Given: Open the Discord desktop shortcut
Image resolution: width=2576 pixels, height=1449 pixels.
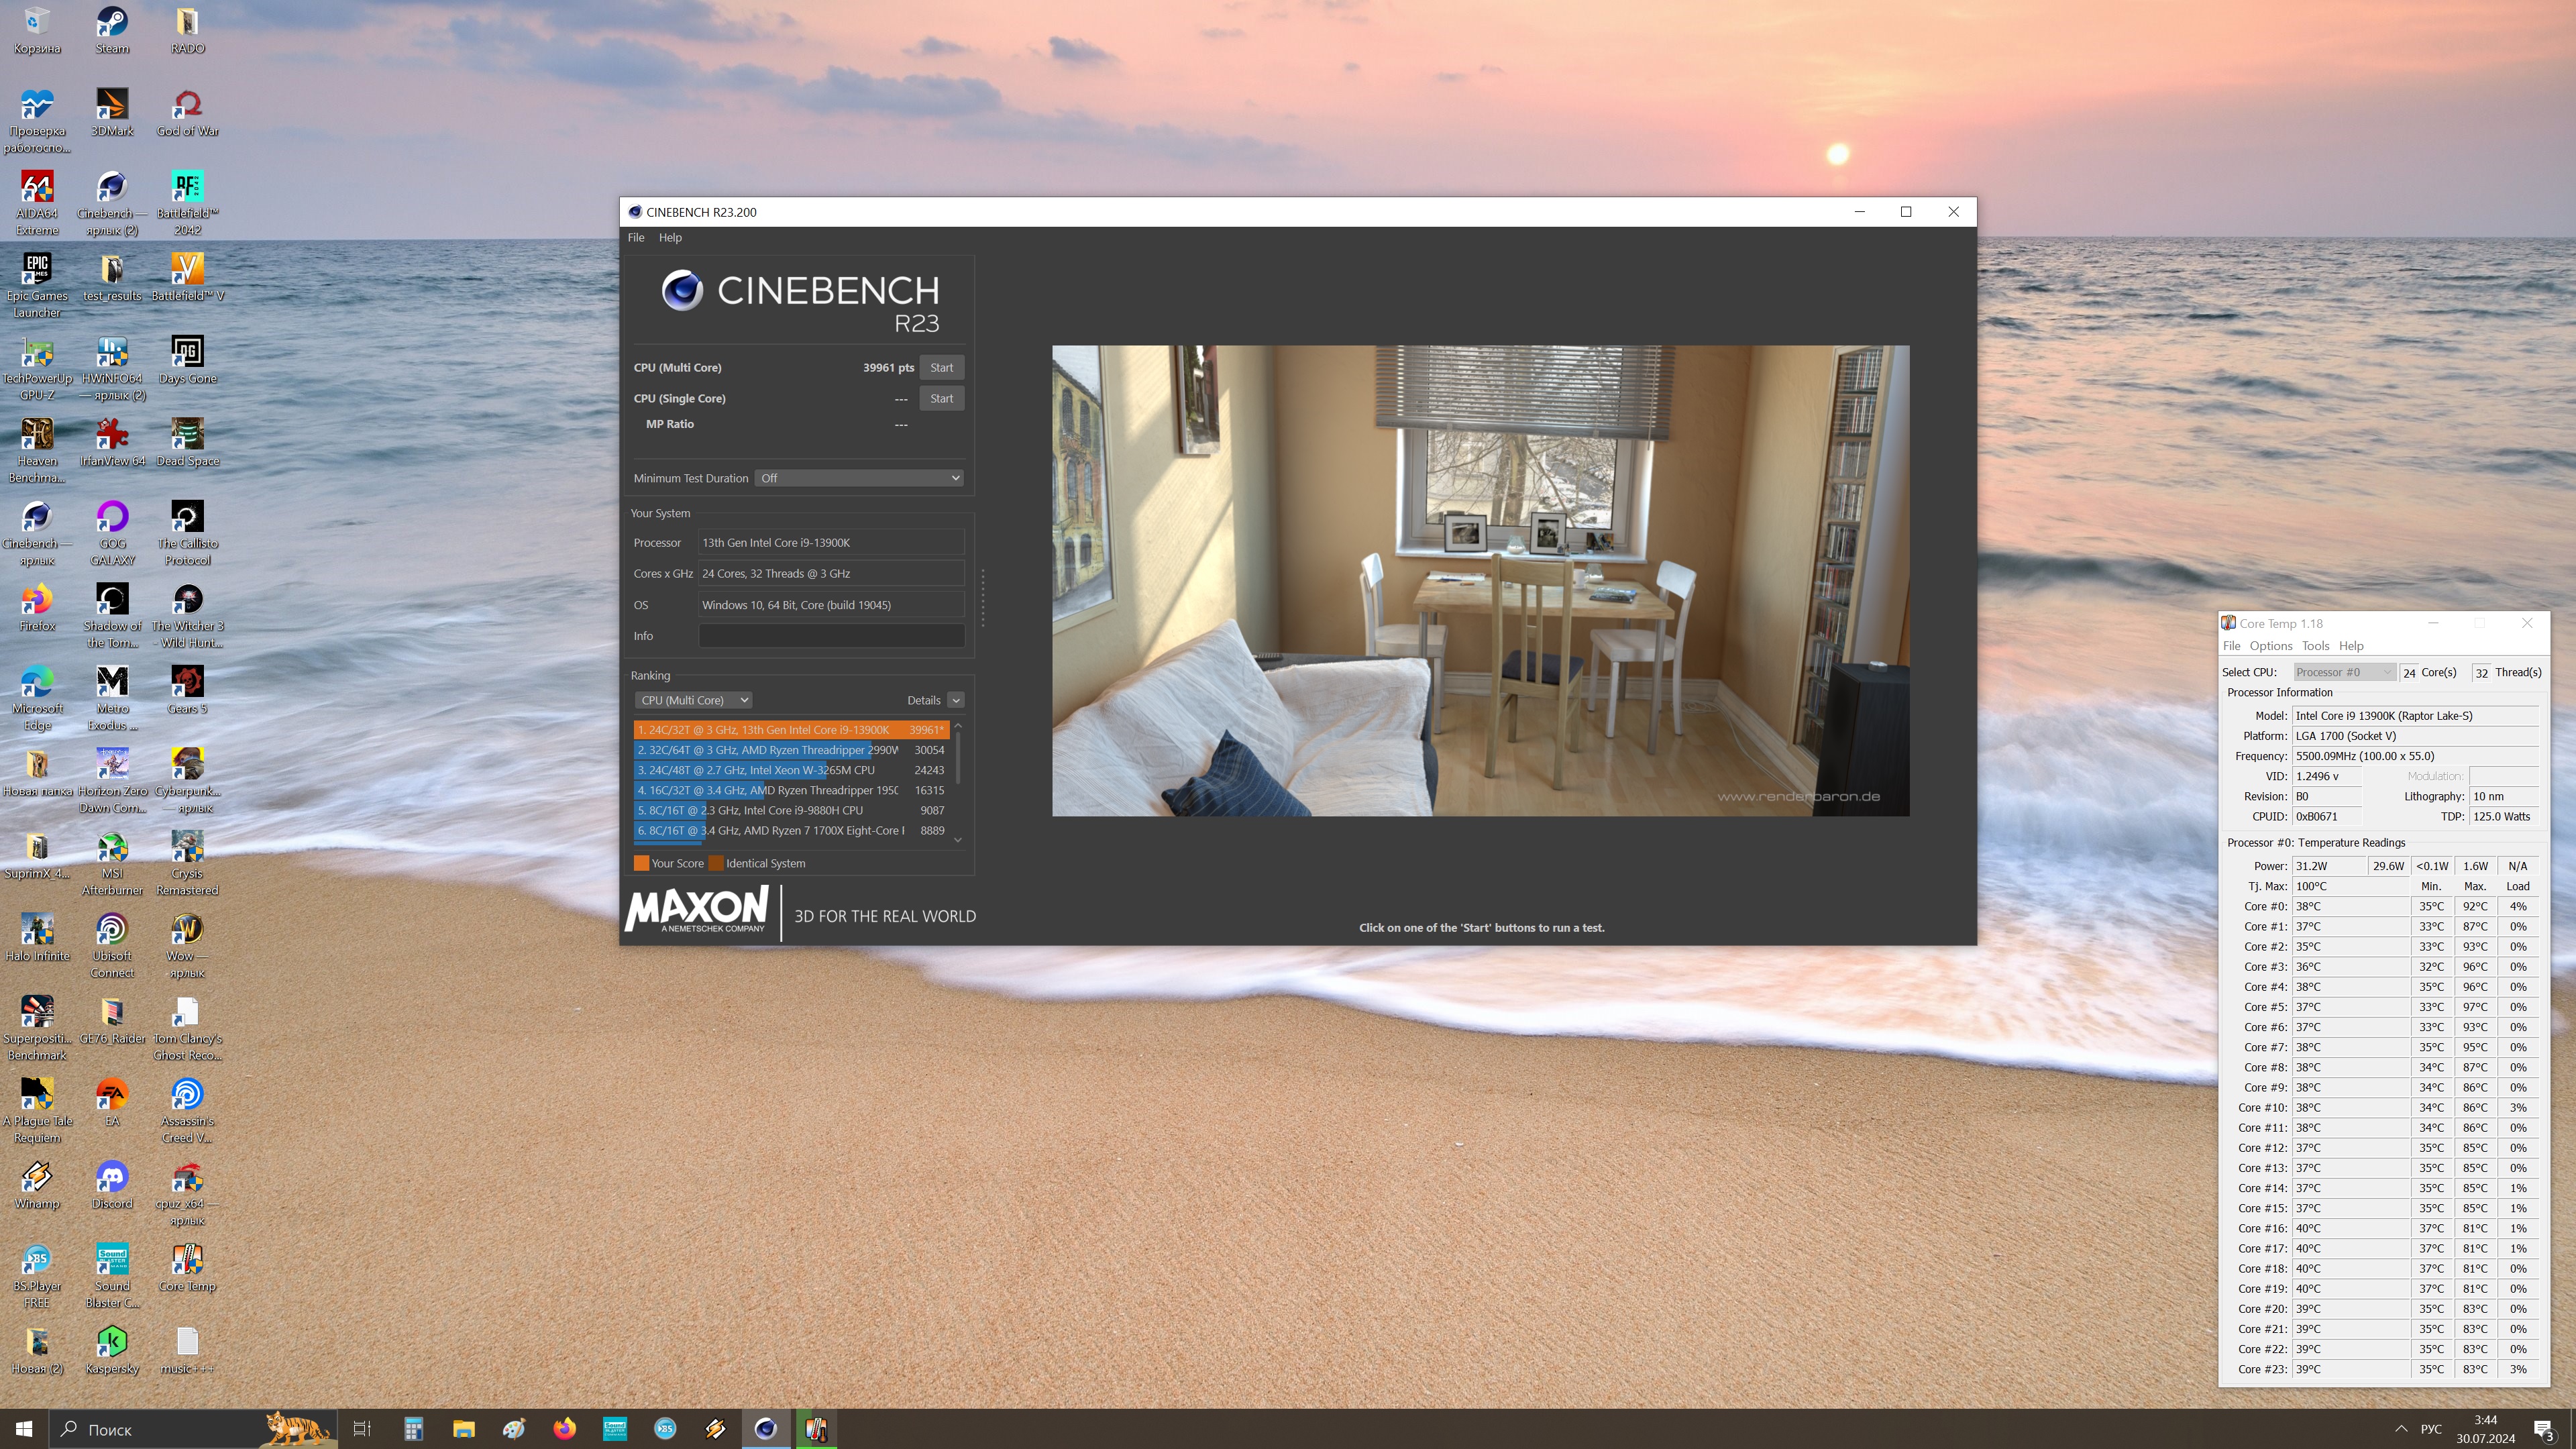Looking at the screenshot, I should click(111, 1179).
